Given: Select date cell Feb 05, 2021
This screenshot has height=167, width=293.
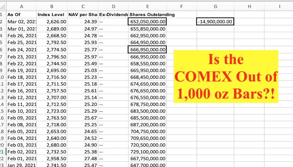Looking at the screenshot, I should (22, 132).
